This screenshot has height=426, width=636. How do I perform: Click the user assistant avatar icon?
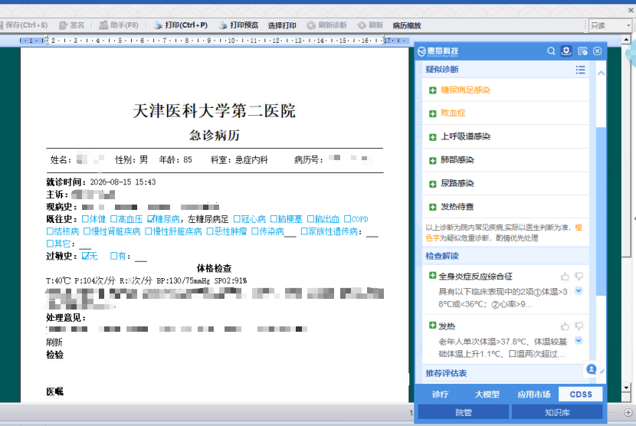tap(592, 369)
